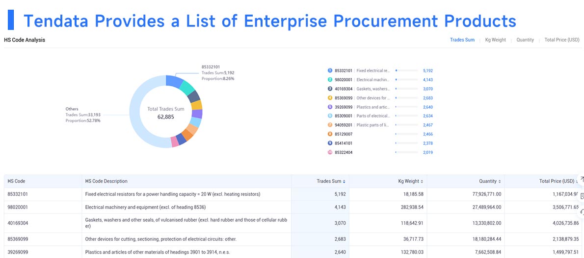Click the donut center Total Trades Sum 62,885
584x258 pixels.
(x=166, y=113)
